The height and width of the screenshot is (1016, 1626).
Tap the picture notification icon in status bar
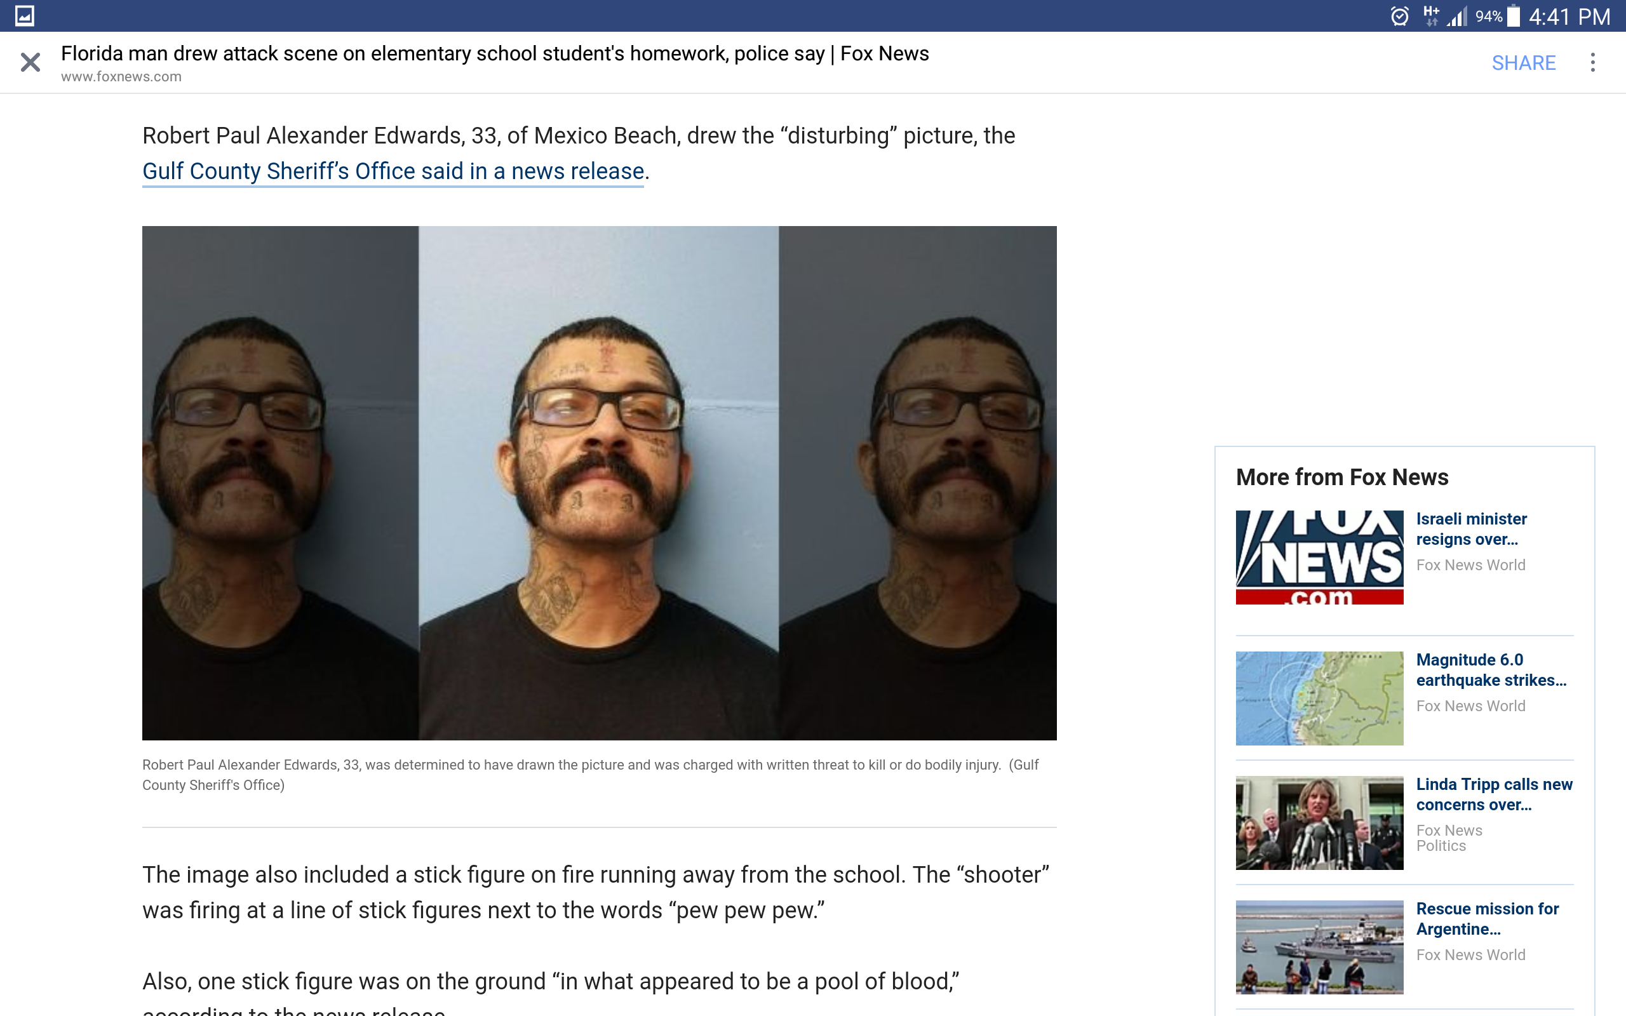point(25,15)
